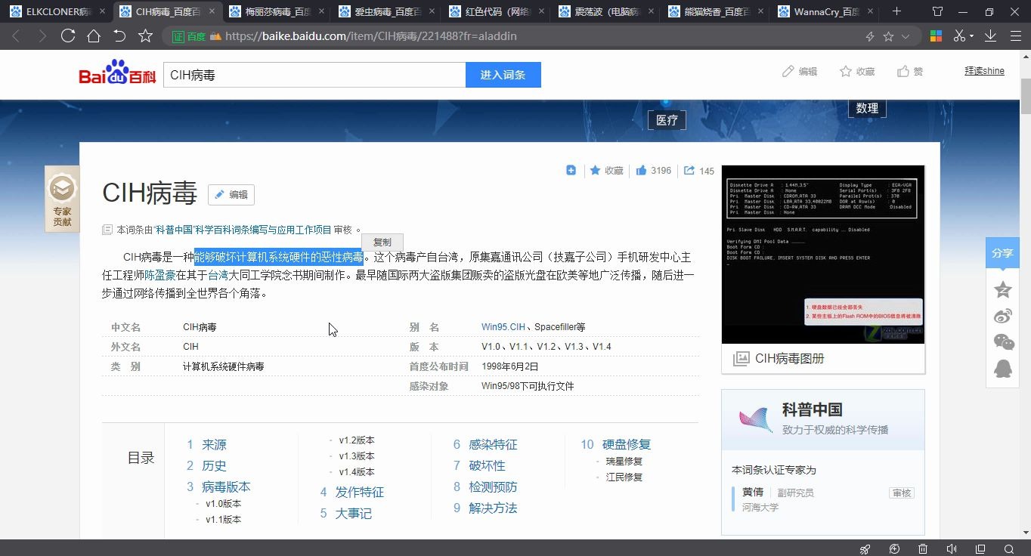Click the rocket icon on the taskbar
The width and height of the screenshot is (1031, 556).
864,548
